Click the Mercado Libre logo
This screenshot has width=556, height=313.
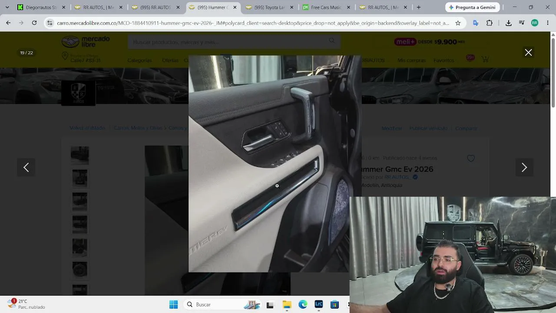point(86,42)
